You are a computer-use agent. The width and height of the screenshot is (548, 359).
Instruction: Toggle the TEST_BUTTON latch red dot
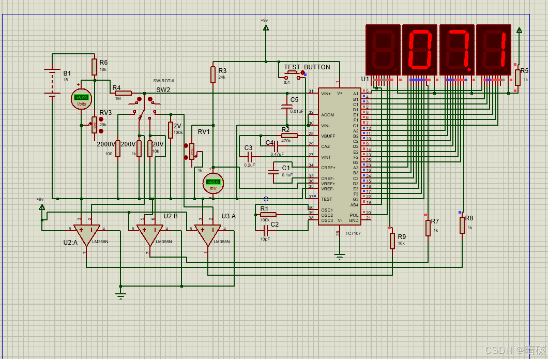point(302,73)
